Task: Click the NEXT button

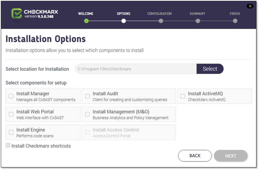Action: pyautogui.click(x=231, y=156)
